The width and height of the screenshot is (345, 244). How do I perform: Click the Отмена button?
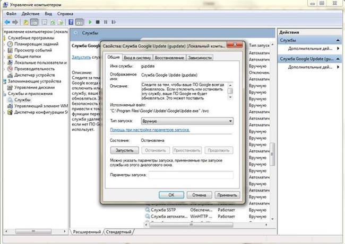point(200,195)
